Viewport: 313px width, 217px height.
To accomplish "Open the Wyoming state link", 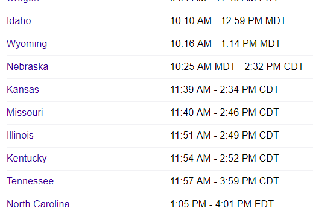I will (27, 44).
